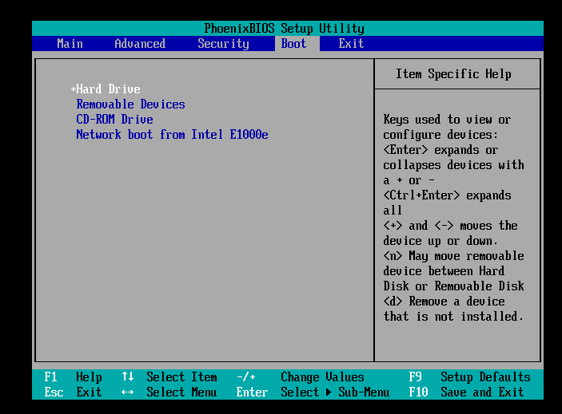The height and width of the screenshot is (414, 562).
Task: Click the Select Menu label
Action: (x=181, y=392)
